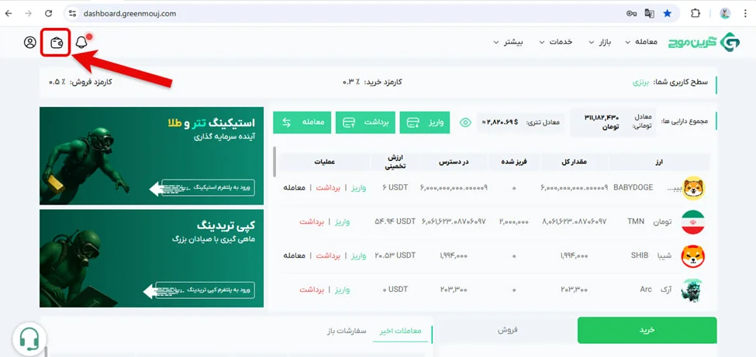This screenshot has width=756, height=357.
Task: Click the در دسترس column header
Action: pyautogui.click(x=454, y=163)
